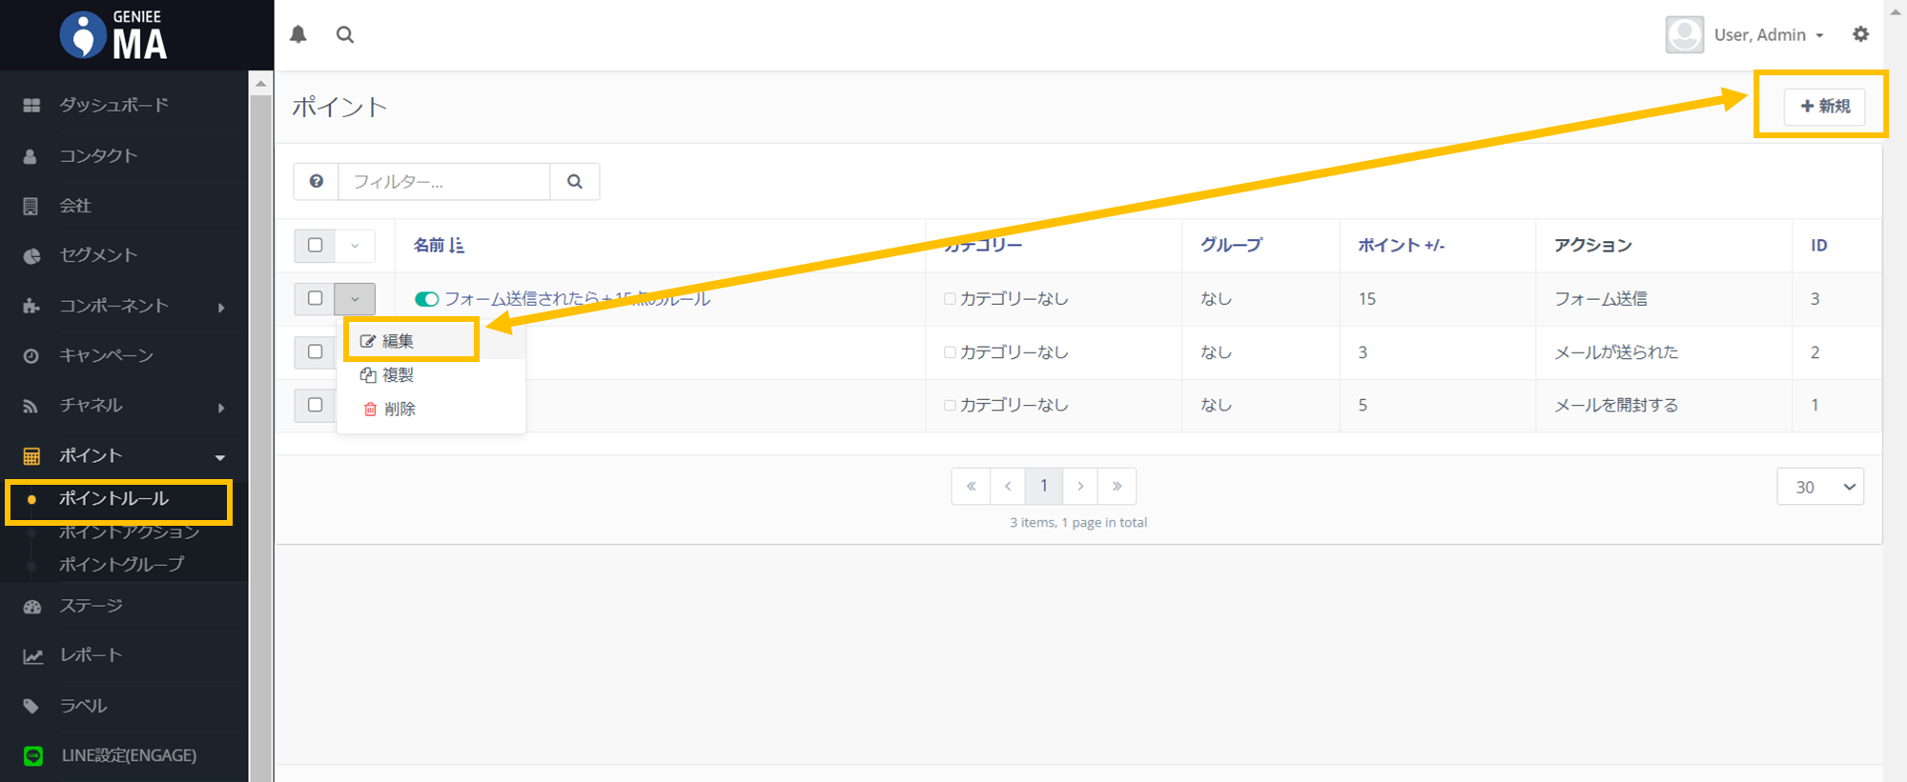Open LINE設定(ENGAGE) in the sidebar
Screen dimensions: 1907x782
click(x=129, y=755)
